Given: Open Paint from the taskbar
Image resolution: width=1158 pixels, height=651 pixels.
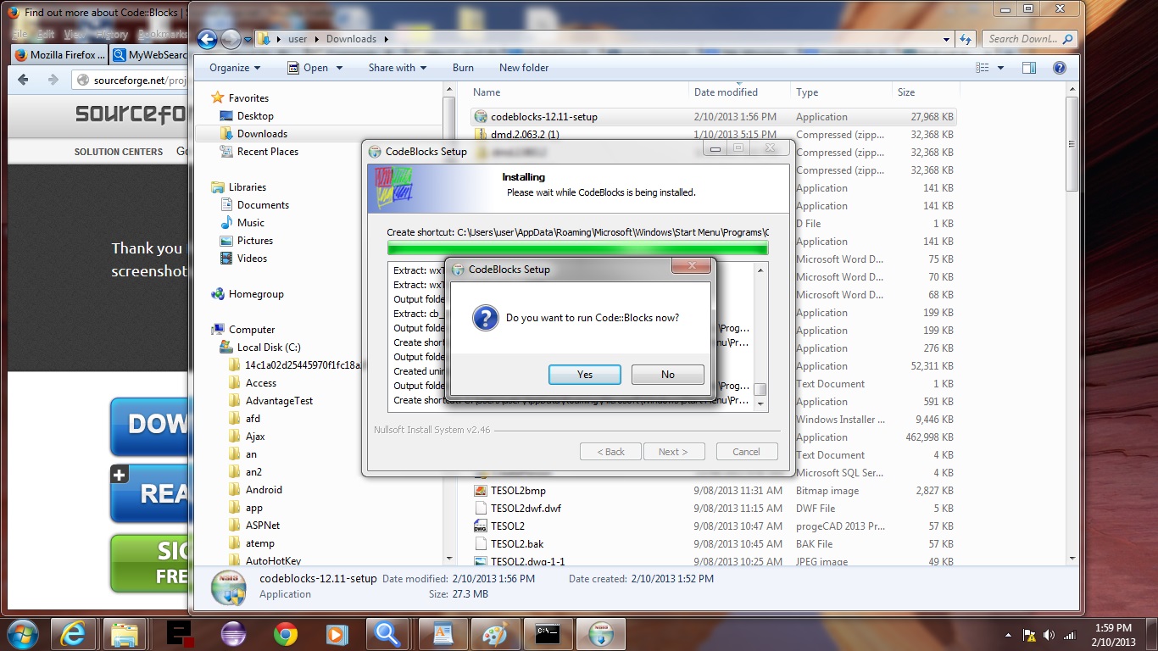Looking at the screenshot, I should click(494, 633).
